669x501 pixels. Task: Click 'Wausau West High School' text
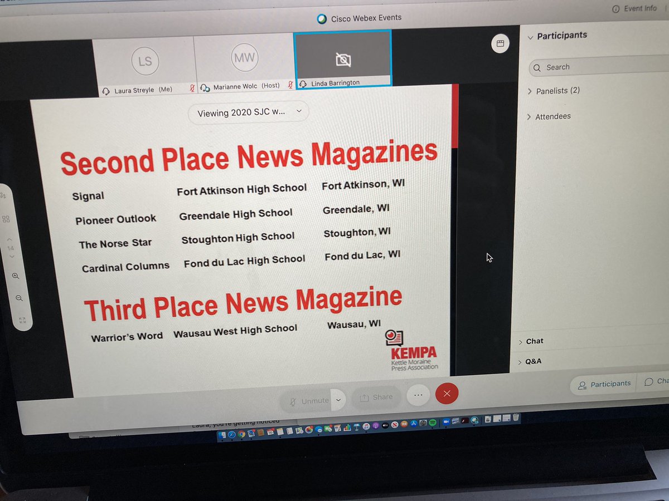[x=235, y=332]
